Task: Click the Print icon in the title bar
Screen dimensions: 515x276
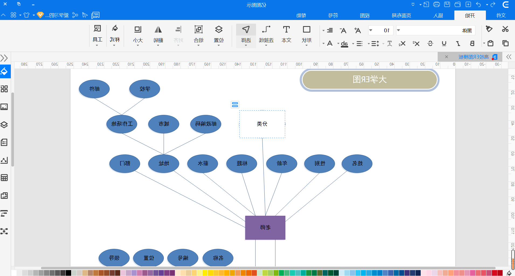Action: point(437,5)
